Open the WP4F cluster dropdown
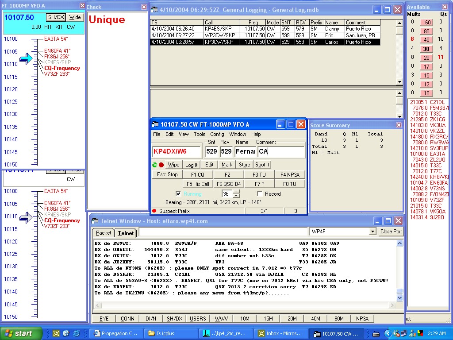The width and height of the screenshot is (453, 340). click(x=372, y=232)
